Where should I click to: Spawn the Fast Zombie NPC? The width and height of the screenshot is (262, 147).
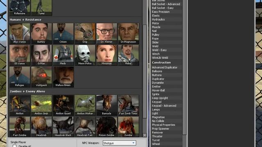point(20,127)
